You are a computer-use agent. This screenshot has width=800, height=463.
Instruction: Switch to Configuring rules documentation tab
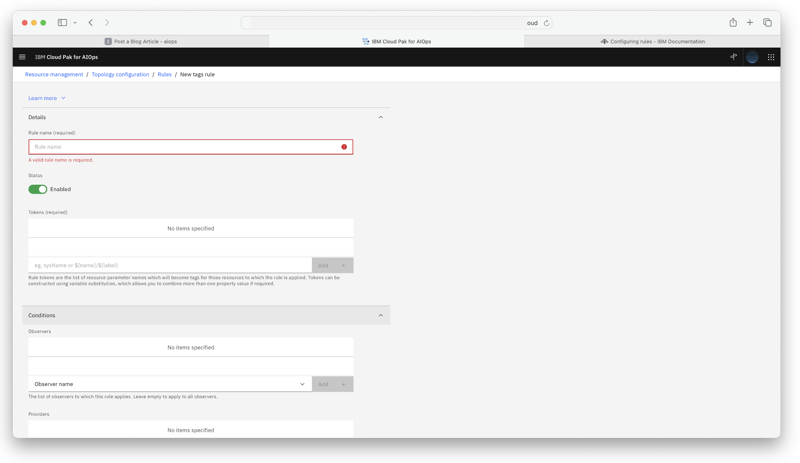click(x=652, y=42)
